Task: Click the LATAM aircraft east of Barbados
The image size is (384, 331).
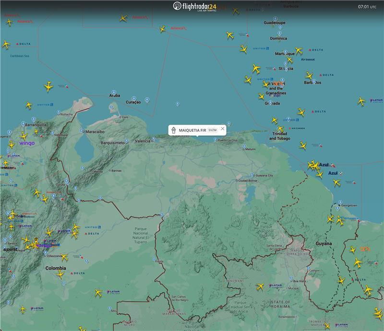Action: (x=361, y=101)
